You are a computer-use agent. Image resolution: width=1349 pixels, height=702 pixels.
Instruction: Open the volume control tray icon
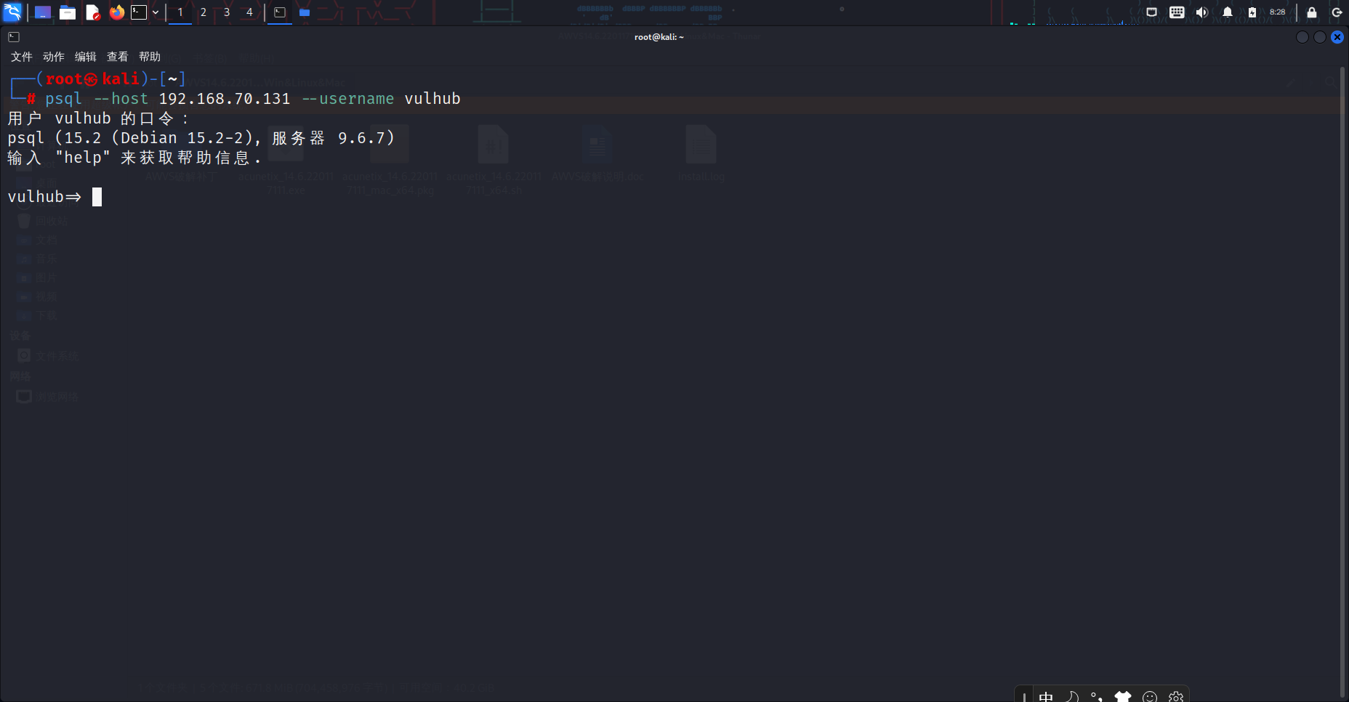point(1202,12)
